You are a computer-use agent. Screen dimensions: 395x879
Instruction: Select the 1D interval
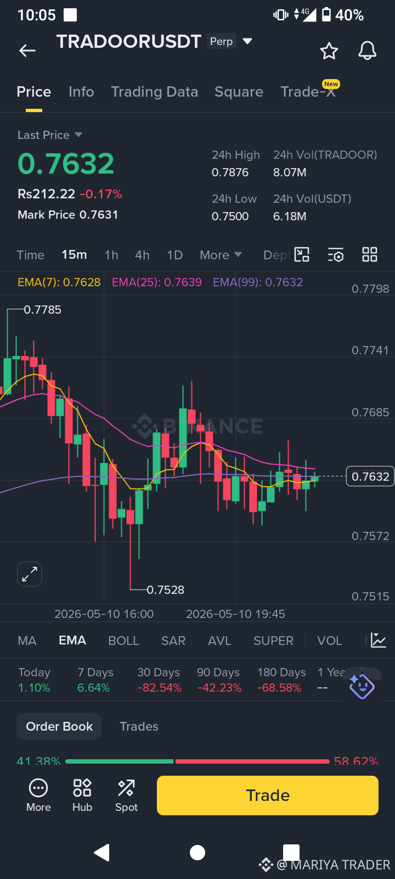(174, 255)
